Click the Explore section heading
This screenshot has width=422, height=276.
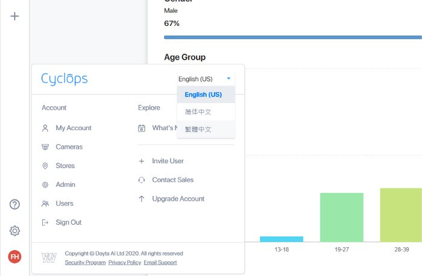coord(149,108)
